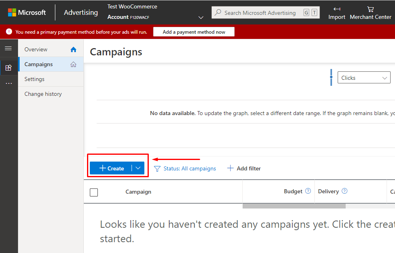Screen dimensions: 395x253
Task: Open the hamburger navigation menu
Action: click(x=8, y=48)
